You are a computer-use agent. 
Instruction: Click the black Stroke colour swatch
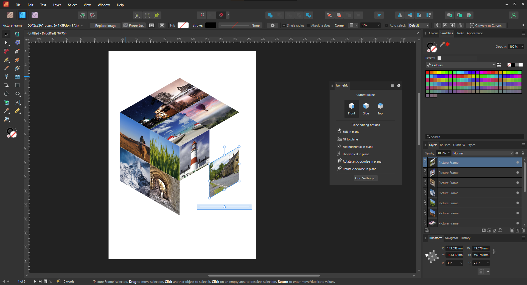[x=211, y=25]
